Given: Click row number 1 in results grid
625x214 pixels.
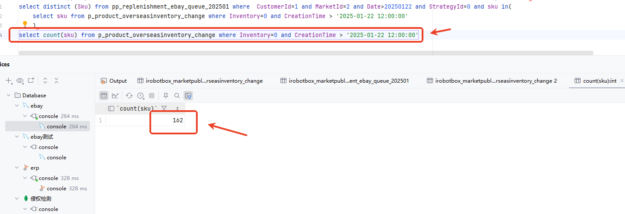Looking at the screenshot, I should pos(100,120).
